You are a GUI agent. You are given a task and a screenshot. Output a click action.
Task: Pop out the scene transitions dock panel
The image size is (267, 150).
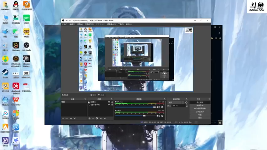[187, 99]
